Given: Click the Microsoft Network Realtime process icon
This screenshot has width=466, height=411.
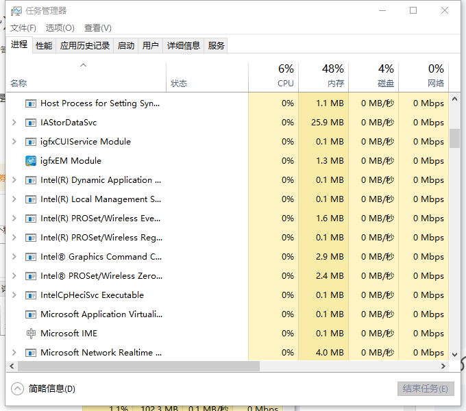Looking at the screenshot, I should click(x=31, y=353).
